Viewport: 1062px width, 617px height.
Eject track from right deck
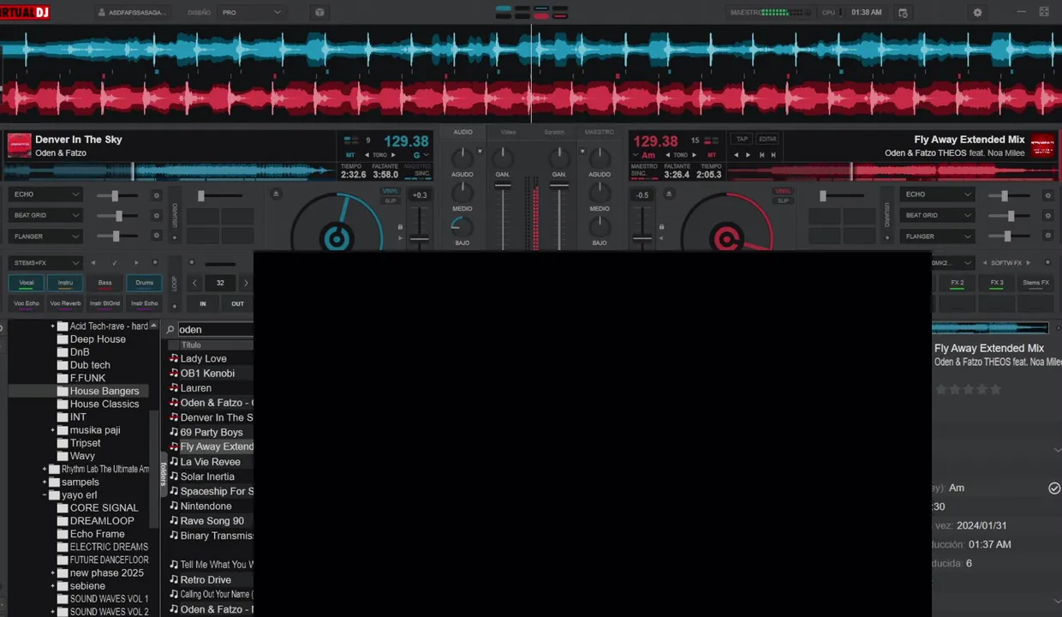tap(669, 195)
